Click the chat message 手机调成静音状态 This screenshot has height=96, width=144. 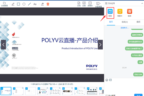point(135,42)
